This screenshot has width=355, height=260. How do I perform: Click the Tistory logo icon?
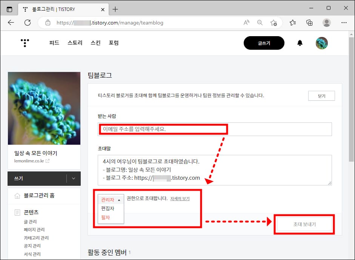tap(25, 43)
